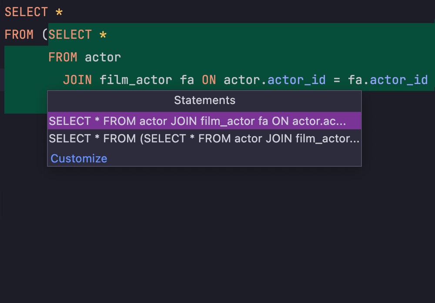Click the ON keyword in the join
Viewport: 435px width, 303px height.
(x=209, y=80)
